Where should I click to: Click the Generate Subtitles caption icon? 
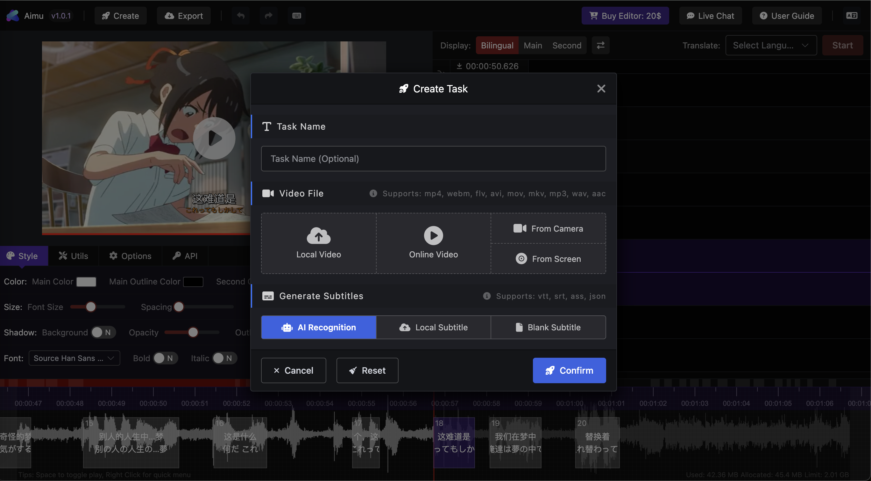268,296
